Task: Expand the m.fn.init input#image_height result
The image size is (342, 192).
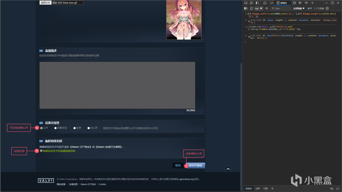Action: pyautogui.click(x=249, y=21)
